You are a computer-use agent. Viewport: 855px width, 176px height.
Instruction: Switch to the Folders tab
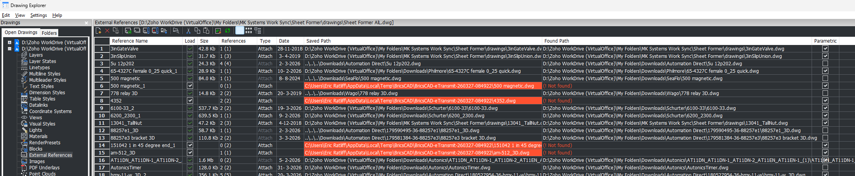49,33
